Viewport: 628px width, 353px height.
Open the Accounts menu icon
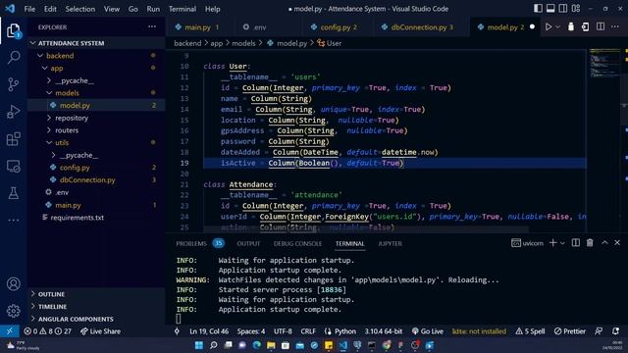[x=13, y=283]
